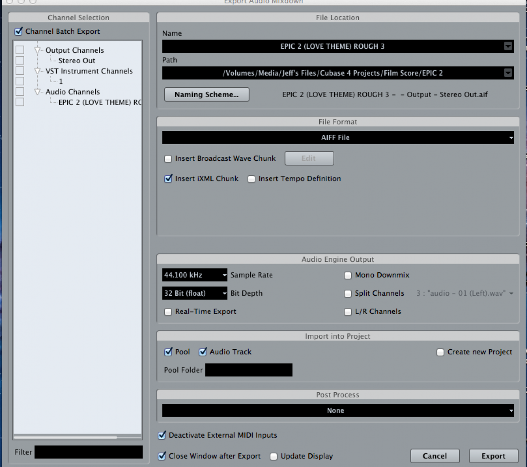Viewport: 527px width, 467px height.
Task: Cancel the export dialog
Action: tap(435, 456)
